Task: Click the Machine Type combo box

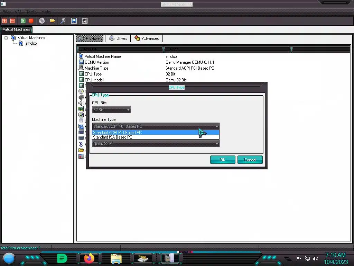Action: pyautogui.click(x=156, y=126)
